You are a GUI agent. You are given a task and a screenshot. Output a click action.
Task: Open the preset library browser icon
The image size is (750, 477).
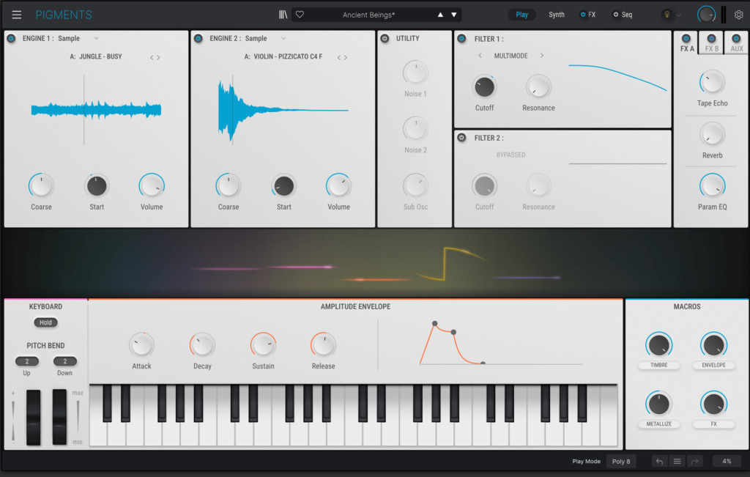pos(283,15)
